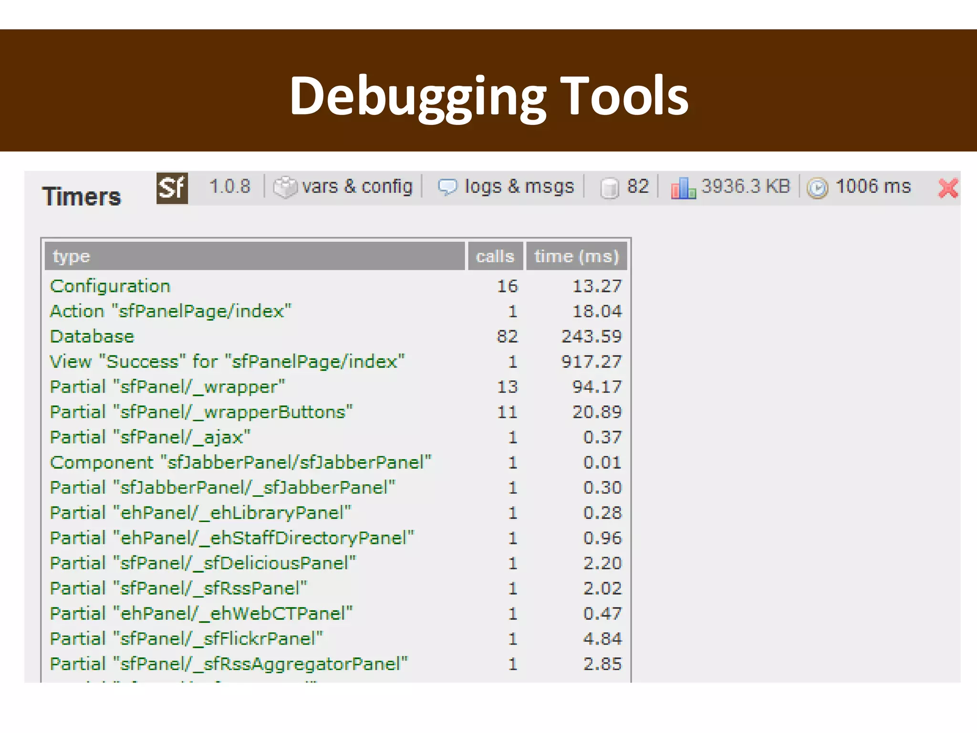Viewport: 977px width, 733px height.
Task: Select Partial "sfJabberPanel/_sfJabberPanel" row
Action: [336, 488]
